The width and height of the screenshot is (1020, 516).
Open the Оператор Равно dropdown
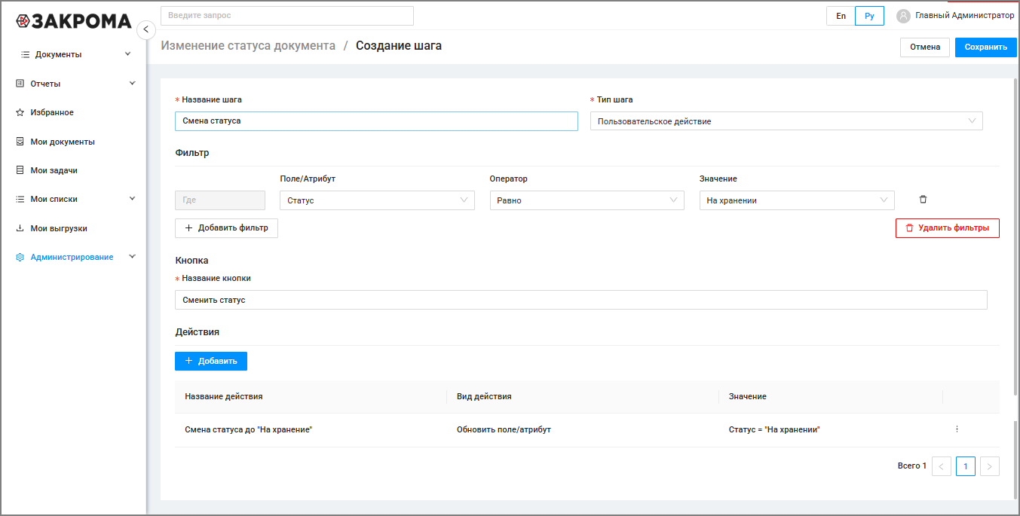point(587,200)
